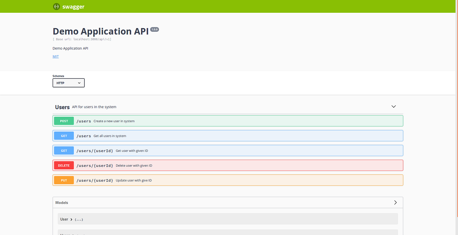
Task: Click the GET badge for /users/{userId}
Action: click(63, 151)
